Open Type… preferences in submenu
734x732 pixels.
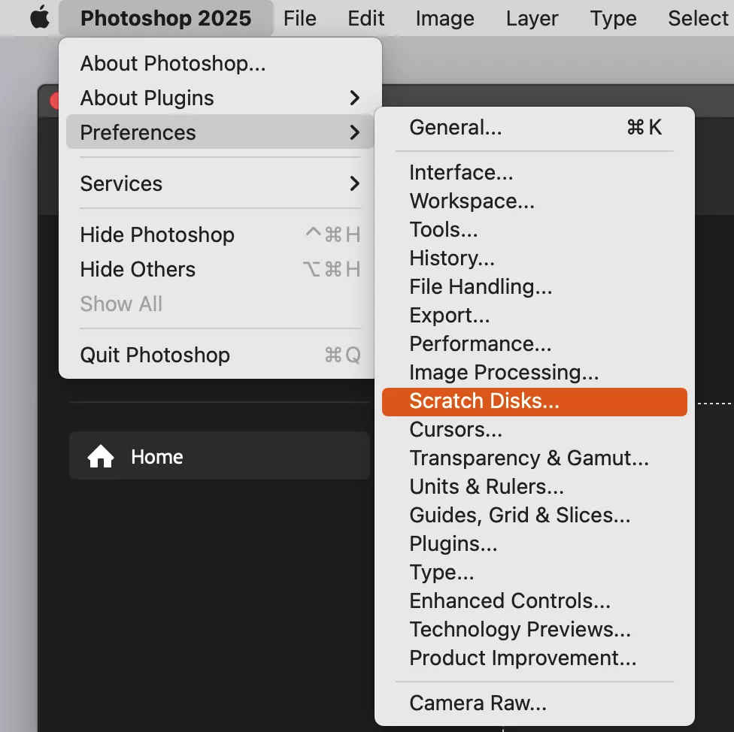(535, 573)
